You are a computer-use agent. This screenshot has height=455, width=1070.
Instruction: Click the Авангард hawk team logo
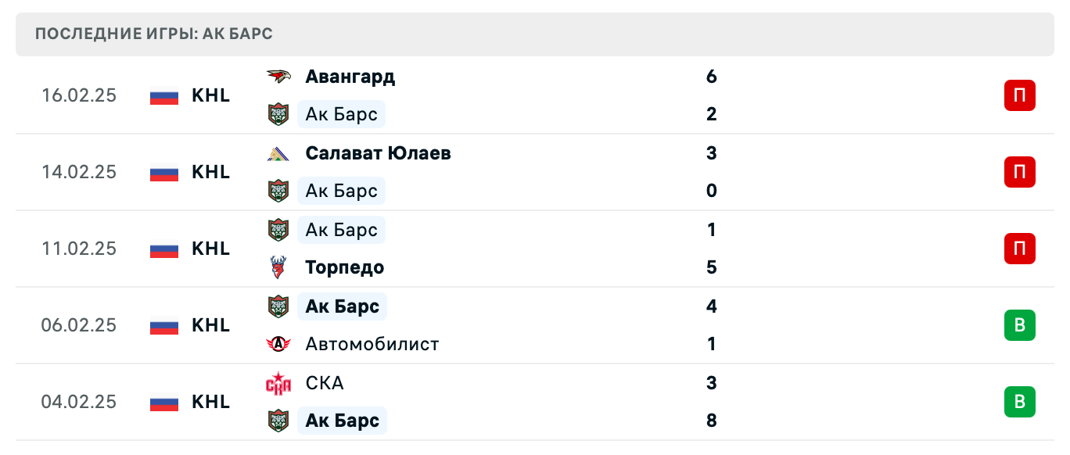(278, 76)
